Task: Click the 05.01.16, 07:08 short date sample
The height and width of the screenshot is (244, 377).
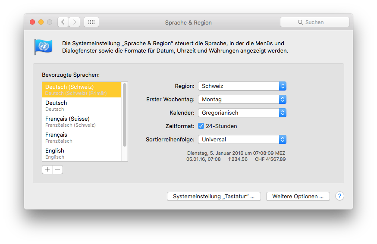Action: (x=204, y=159)
